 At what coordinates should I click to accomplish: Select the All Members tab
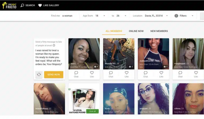point(114,31)
